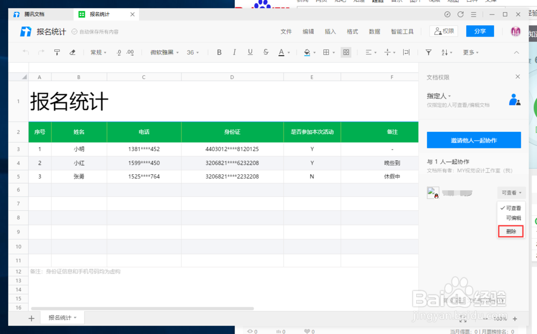This screenshot has height=334, width=537.
Task: Close the 文档权限 panel
Action: coord(518,77)
